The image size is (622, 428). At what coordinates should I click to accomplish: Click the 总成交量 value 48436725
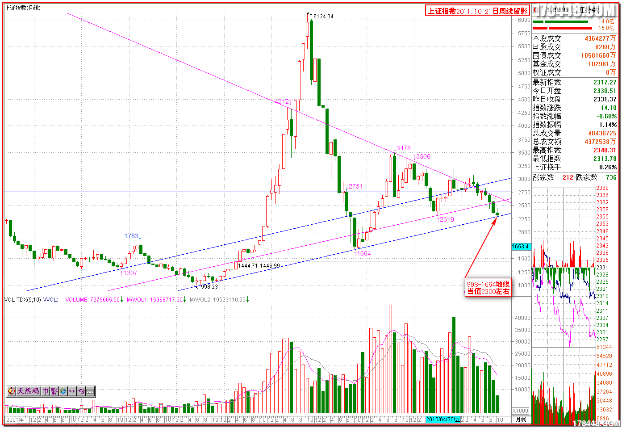tap(602, 133)
